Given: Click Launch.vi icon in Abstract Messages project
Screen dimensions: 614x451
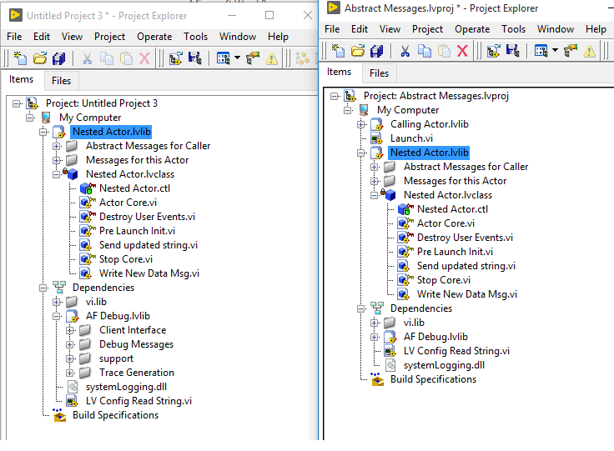Looking at the screenshot, I should (377, 138).
